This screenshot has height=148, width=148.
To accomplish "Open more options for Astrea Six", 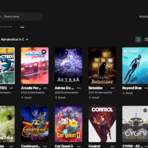I will [x=79, y=88].
